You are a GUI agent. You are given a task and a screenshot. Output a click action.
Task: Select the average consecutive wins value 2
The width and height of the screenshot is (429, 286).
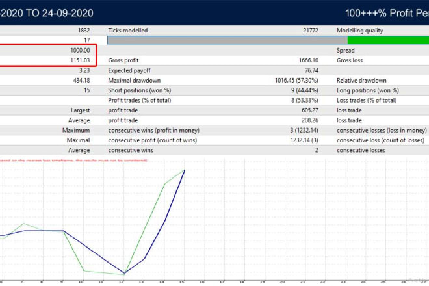tap(317, 150)
